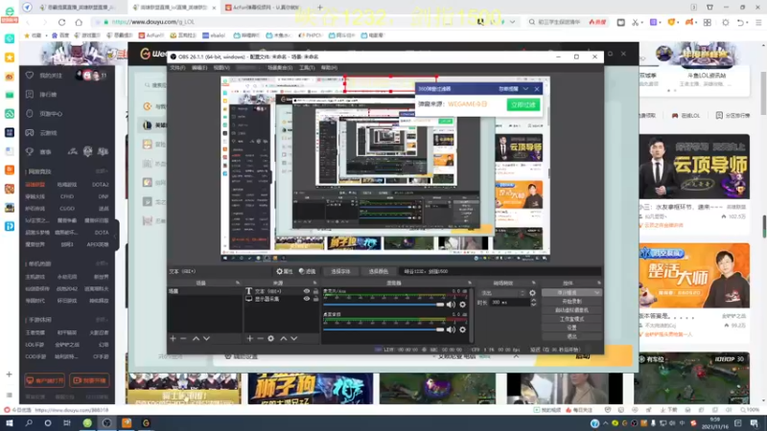
Task: Move source down in OBS Sources panel
Action: [x=294, y=338]
